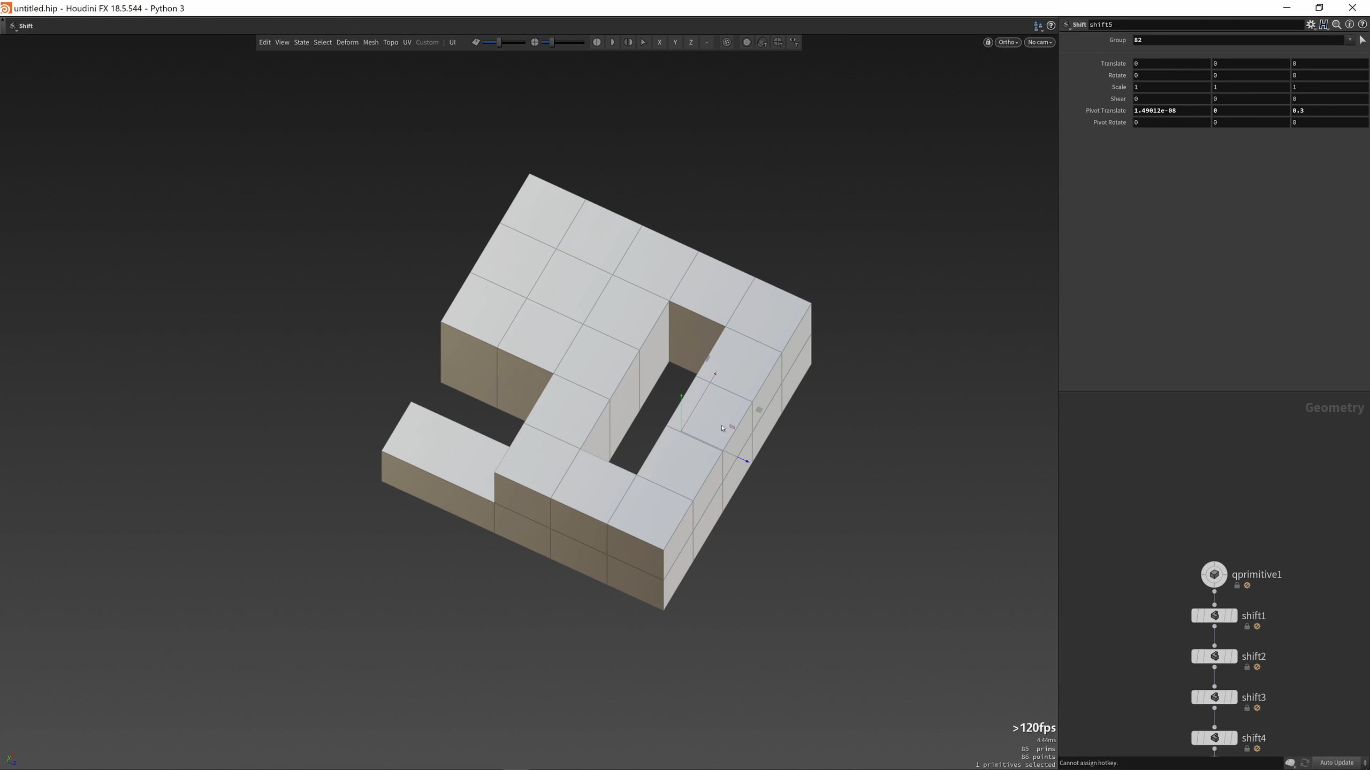Select the shift4 node
1370x770 pixels.
tap(1214, 738)
